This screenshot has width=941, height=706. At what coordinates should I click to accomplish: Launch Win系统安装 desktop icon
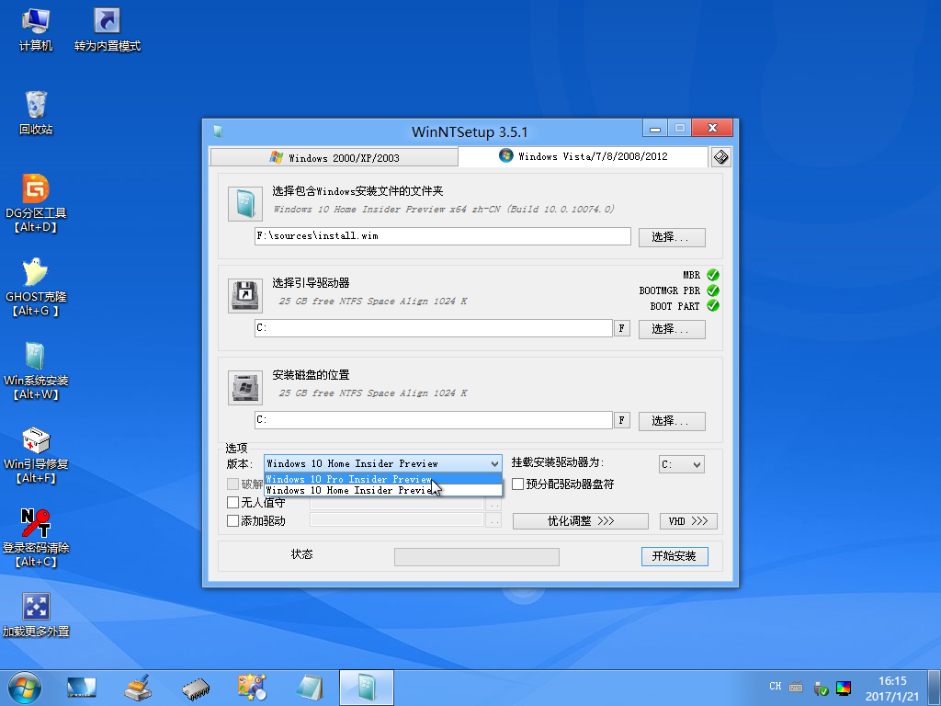pyautogui.click(x=36, y=371)
